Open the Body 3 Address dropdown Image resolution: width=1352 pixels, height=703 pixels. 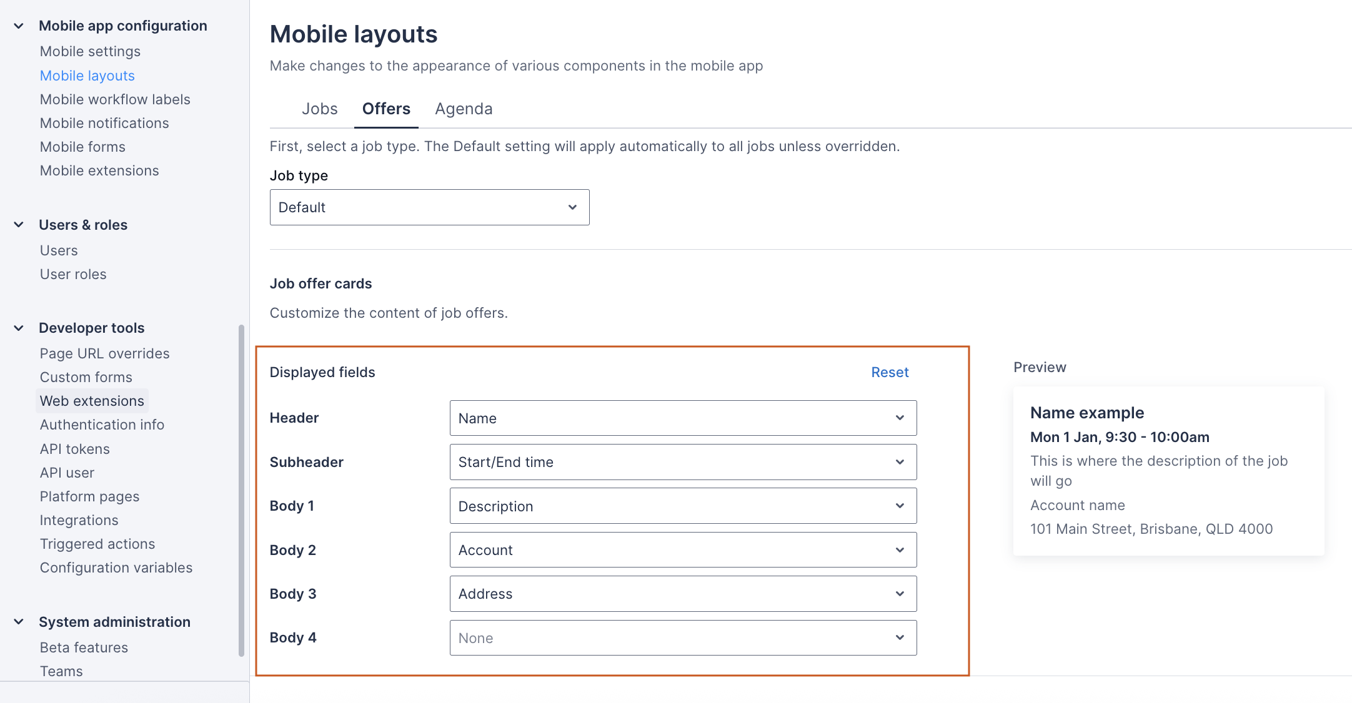(683, 594)
